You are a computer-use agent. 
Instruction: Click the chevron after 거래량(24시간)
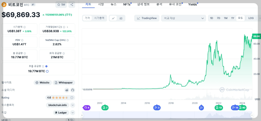click(x=67, y=27)
